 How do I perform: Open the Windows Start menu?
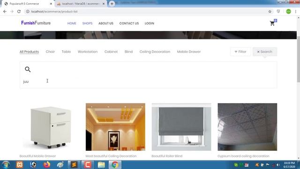tap(6, 165)
